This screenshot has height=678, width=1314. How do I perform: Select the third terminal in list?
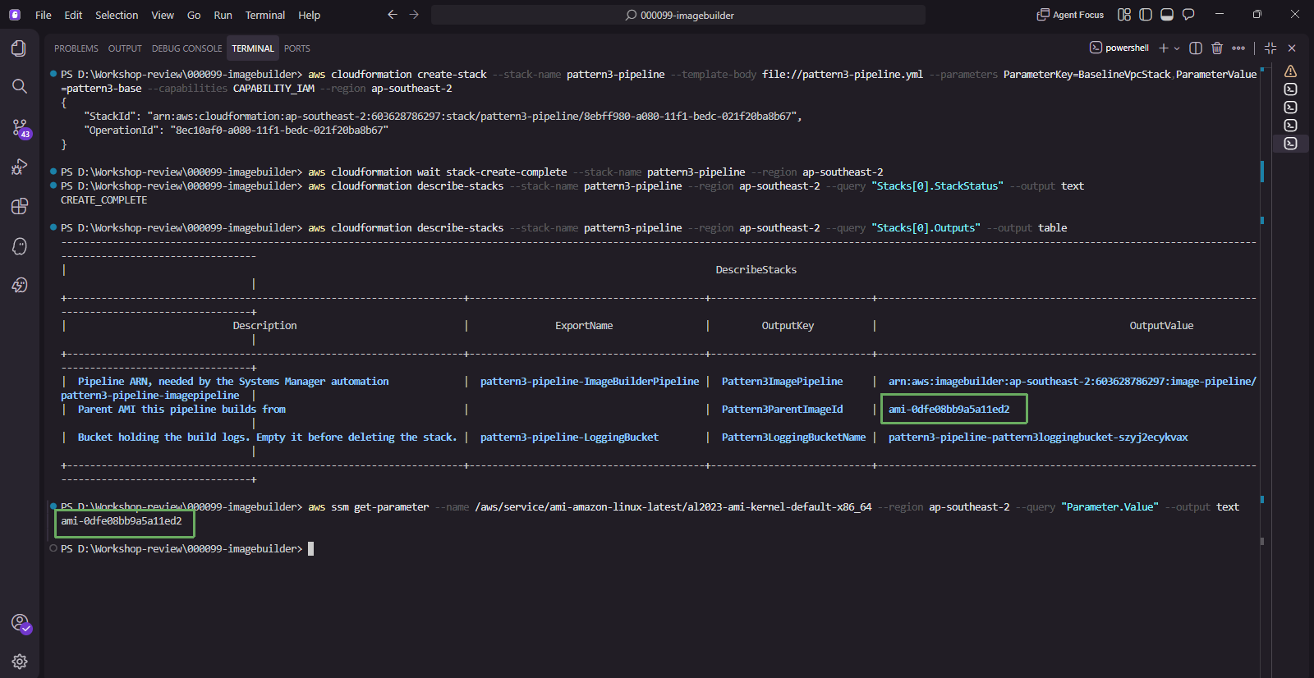pos(1291,108)
